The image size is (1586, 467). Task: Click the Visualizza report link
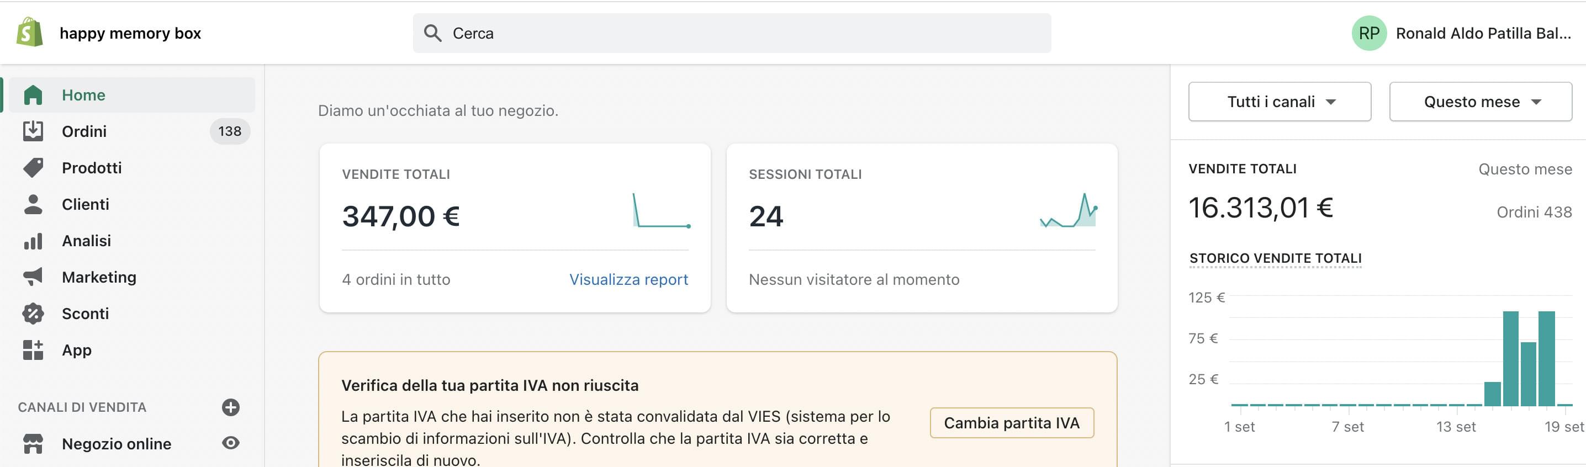628,279
